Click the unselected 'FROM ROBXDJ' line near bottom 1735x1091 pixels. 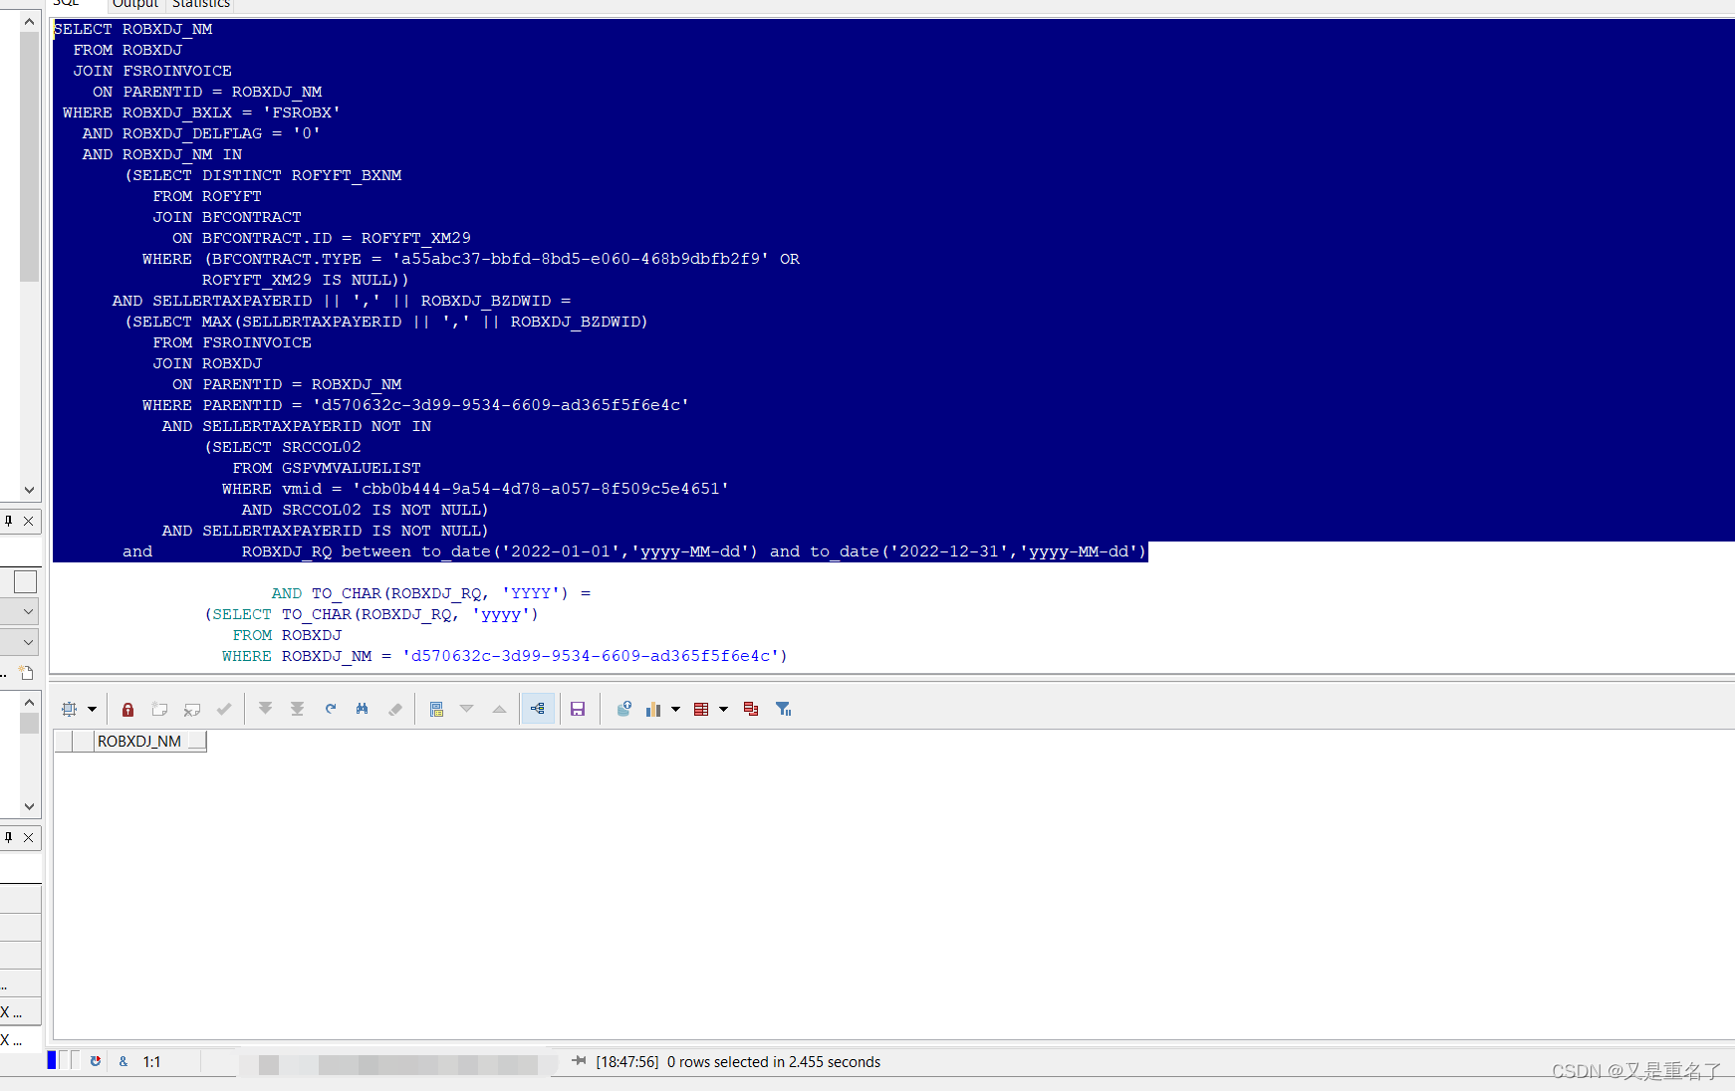[x=287, y=635]
